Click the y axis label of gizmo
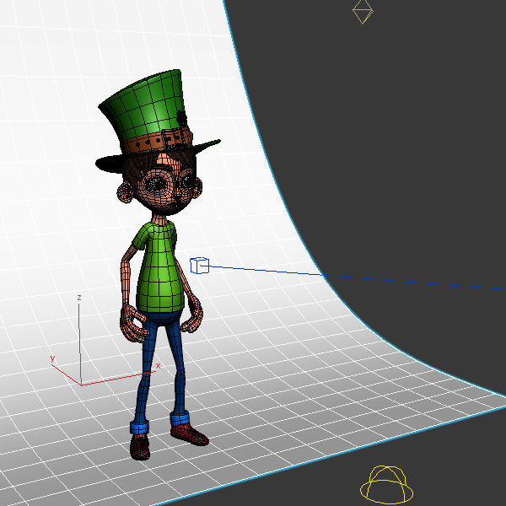Screen dimensions: 506x506 pos(52,358)
